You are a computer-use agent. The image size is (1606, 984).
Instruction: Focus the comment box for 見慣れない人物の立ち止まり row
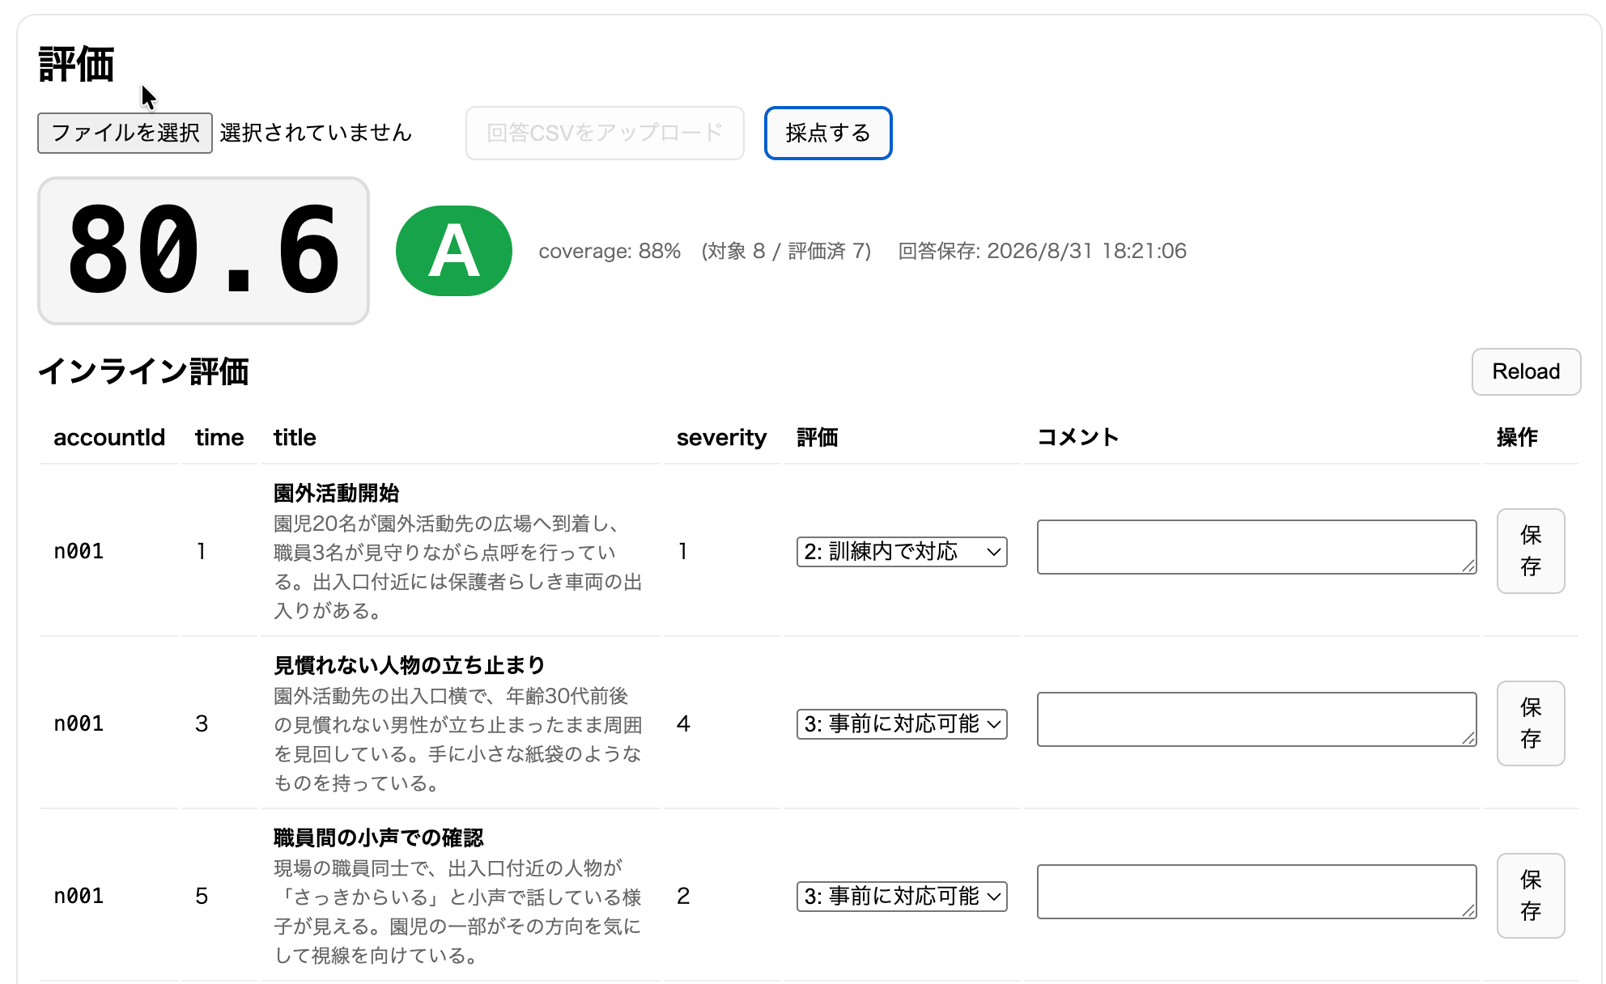pos(1256,719)
